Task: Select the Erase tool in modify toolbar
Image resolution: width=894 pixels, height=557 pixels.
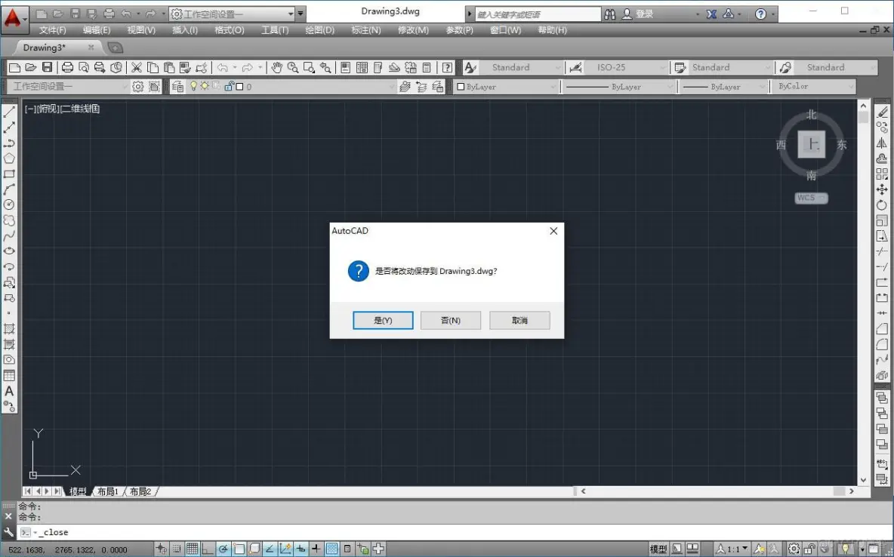Action: [x=882, y=112]
